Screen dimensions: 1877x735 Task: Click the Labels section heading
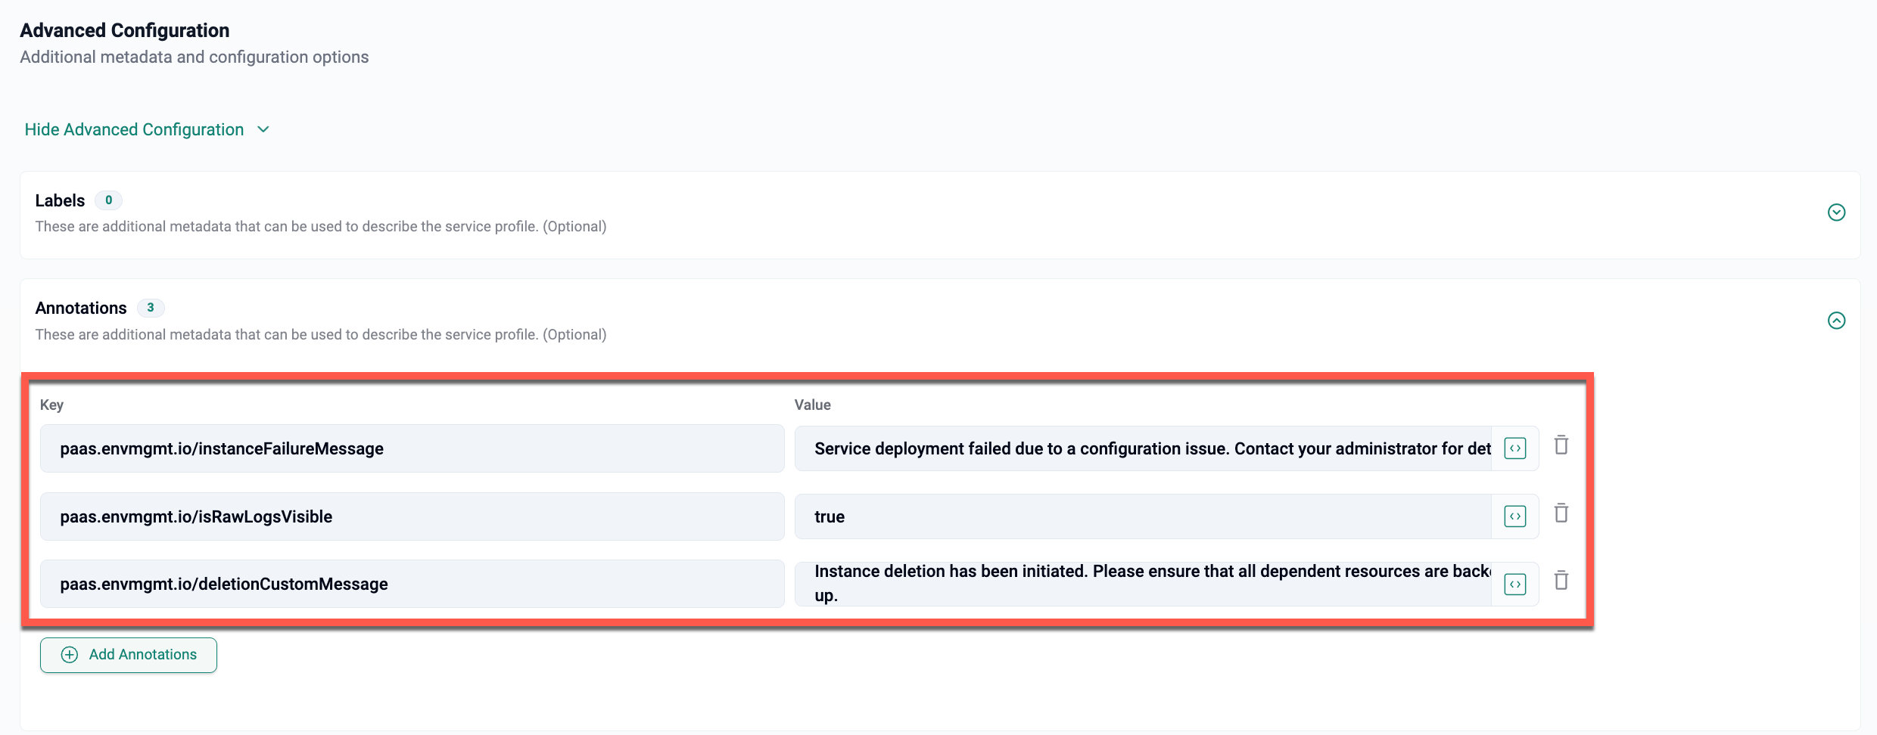tap(60, 200)
